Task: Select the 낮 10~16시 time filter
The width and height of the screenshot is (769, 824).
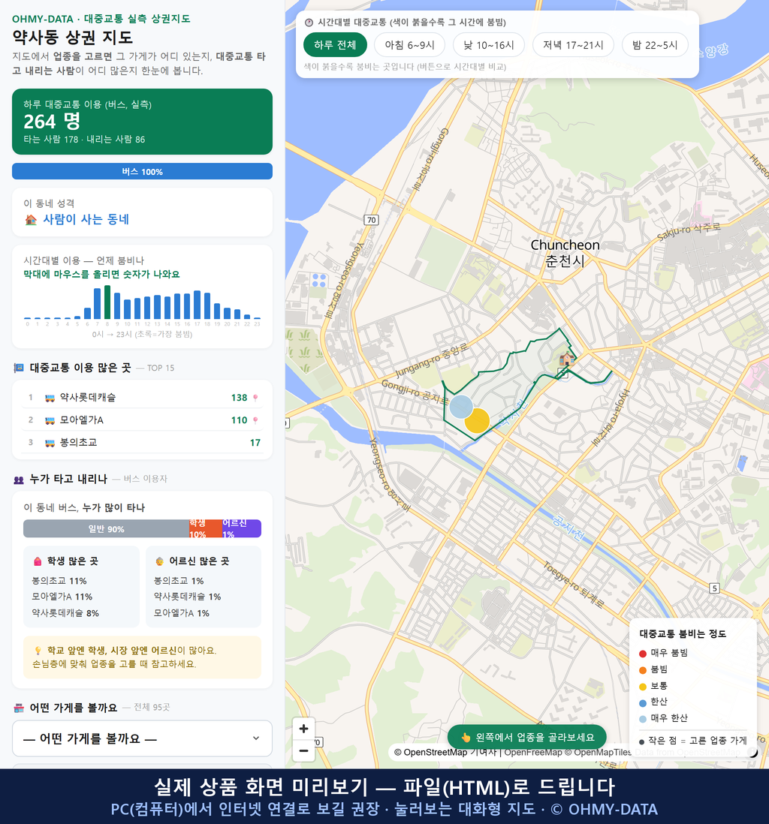Action: coord(489,45)
